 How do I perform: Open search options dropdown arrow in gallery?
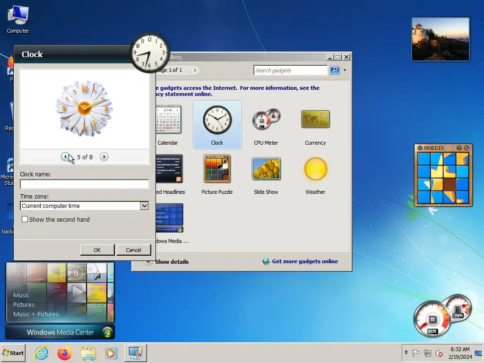click(x=345, y=70)
